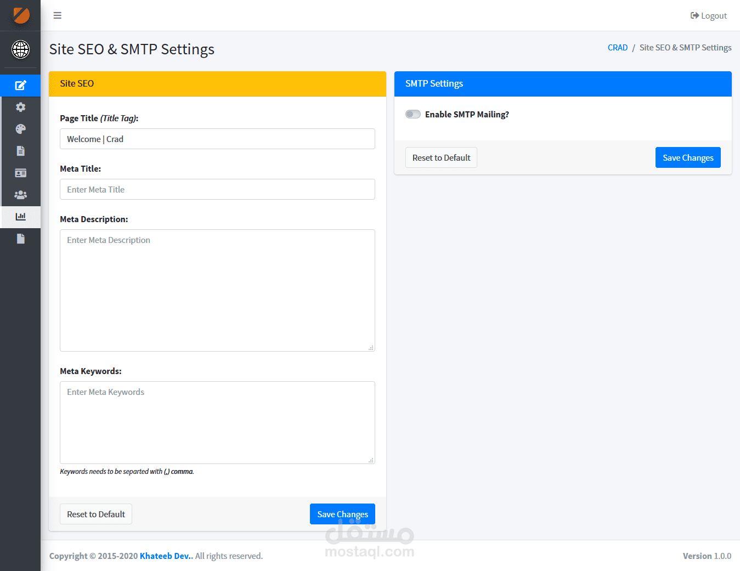740x571 pixels.
Task: Click the CRAD breadcrumb link
Action: (617, 48)
